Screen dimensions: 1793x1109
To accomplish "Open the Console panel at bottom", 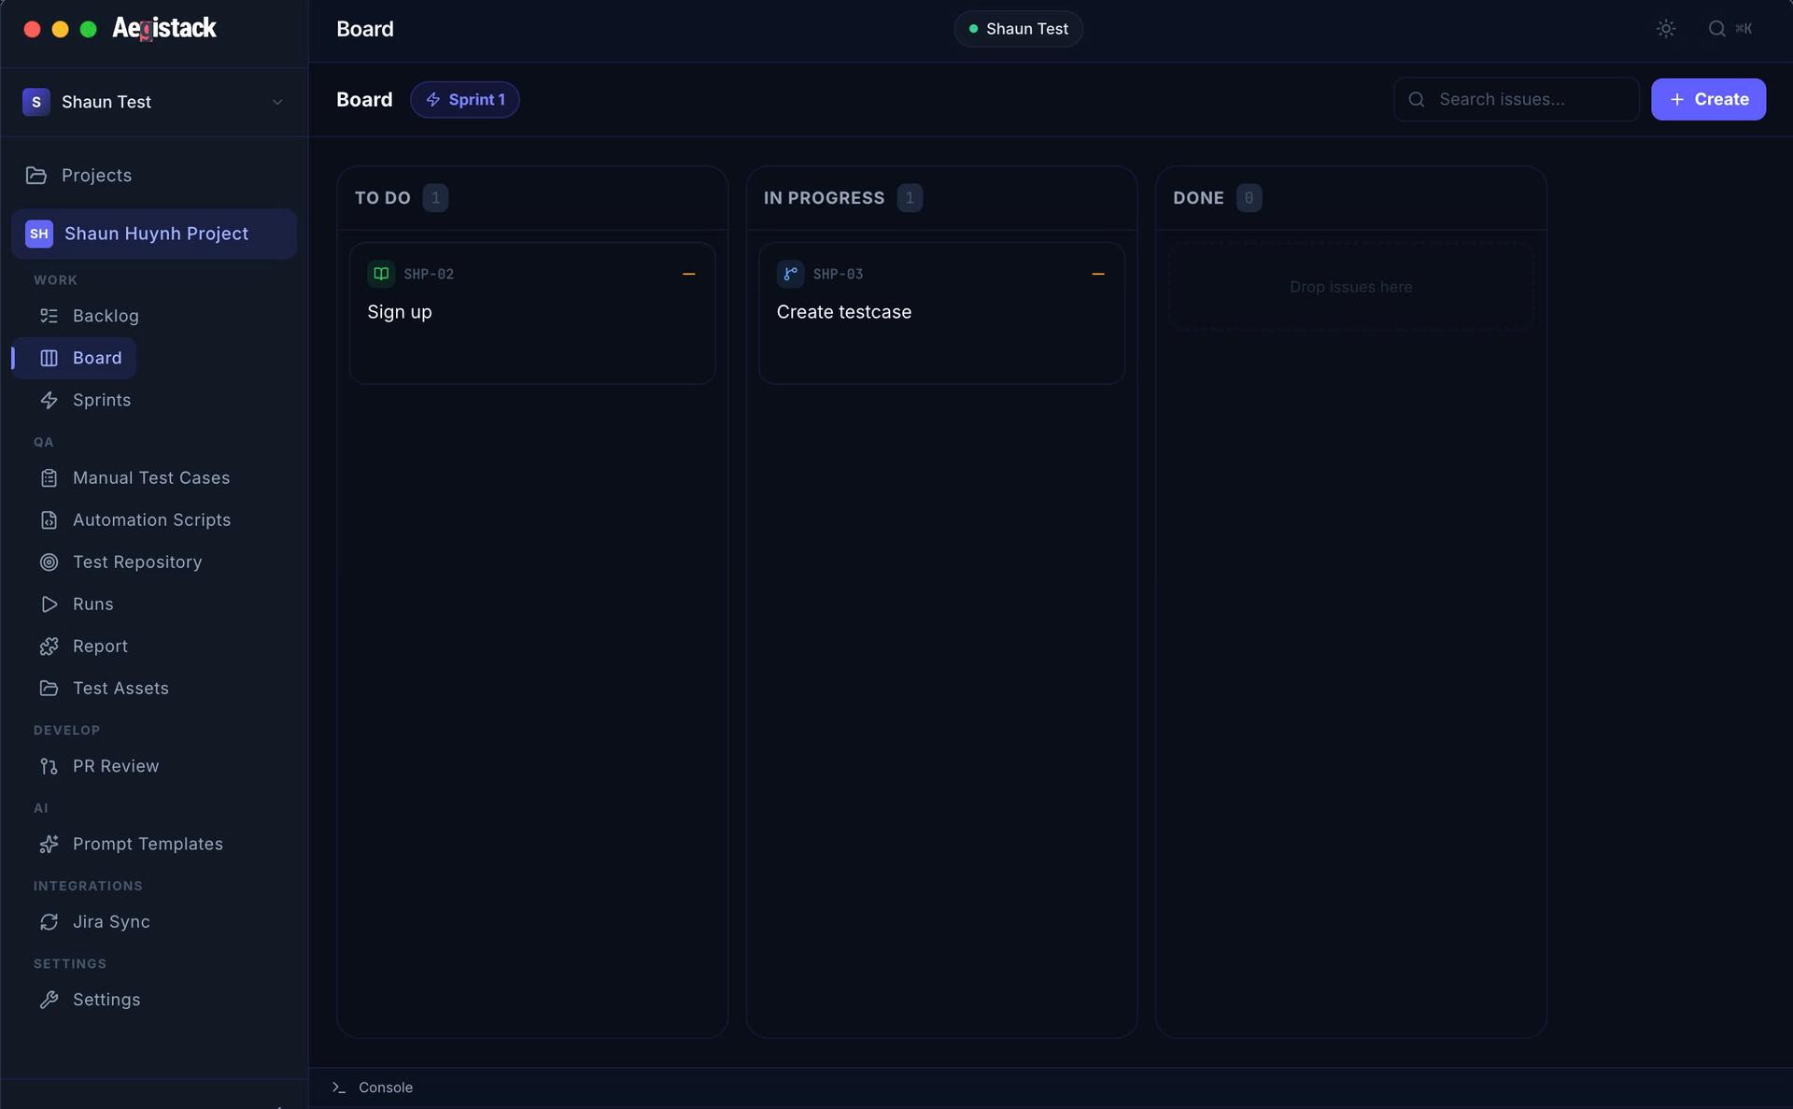I will point(373,1088).
